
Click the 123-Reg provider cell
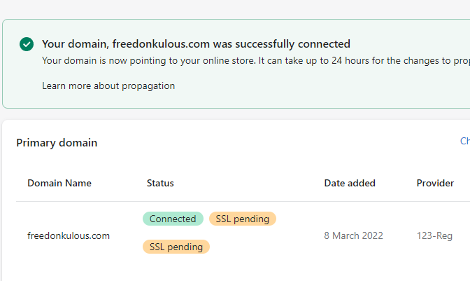point(434,235)
